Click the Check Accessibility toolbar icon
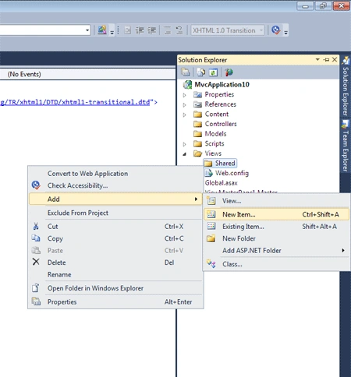351x377 pixels. [276, 30]
